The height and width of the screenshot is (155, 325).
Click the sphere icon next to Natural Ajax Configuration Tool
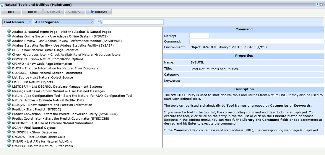coord(9,95)
